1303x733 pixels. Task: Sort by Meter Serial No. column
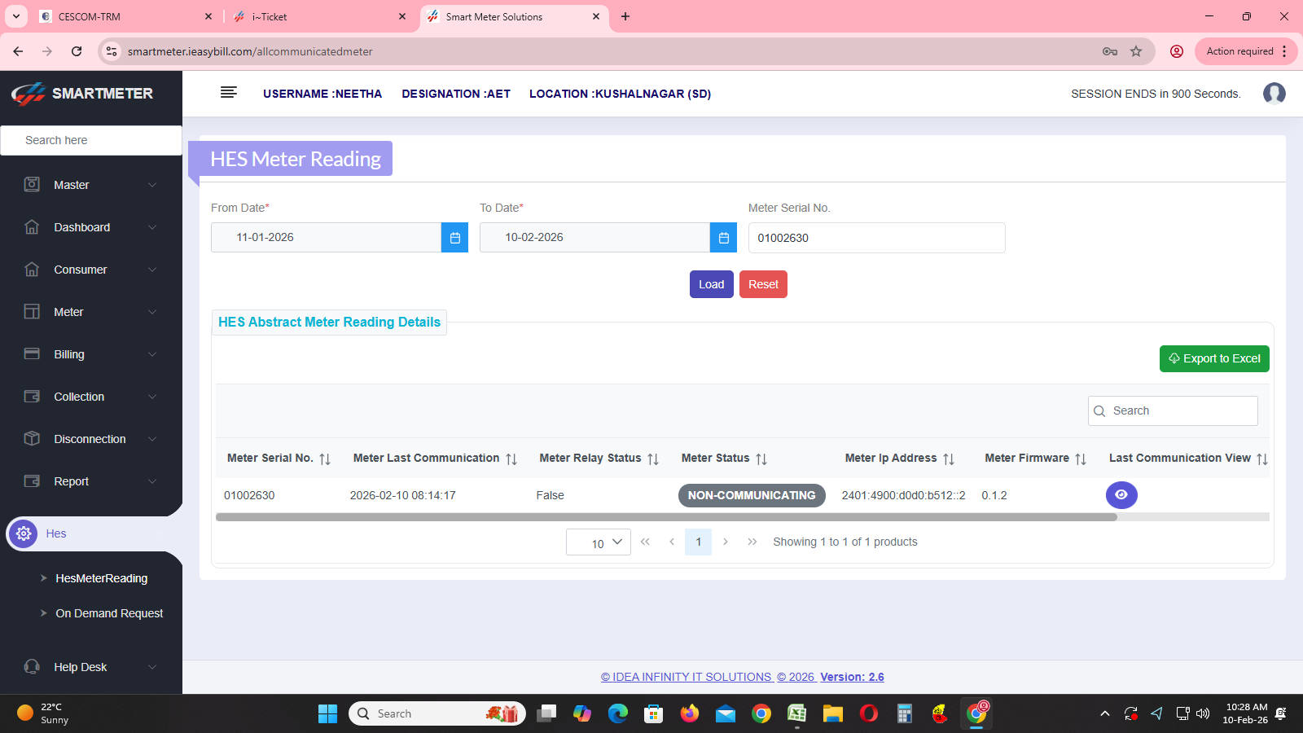325,459
